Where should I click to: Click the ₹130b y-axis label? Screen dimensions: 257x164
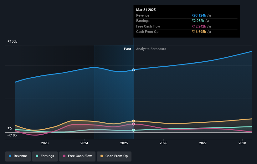13,41
